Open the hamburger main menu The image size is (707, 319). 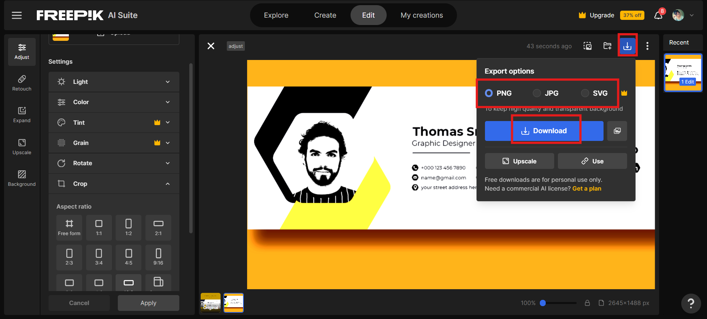pyautogui.click(x=17, y=15)
